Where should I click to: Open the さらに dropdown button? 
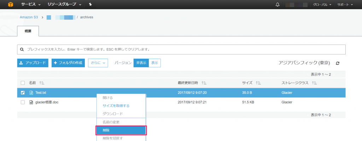click(x=98, y=63)
